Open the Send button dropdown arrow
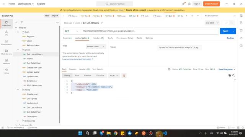 tap(234, 31)
